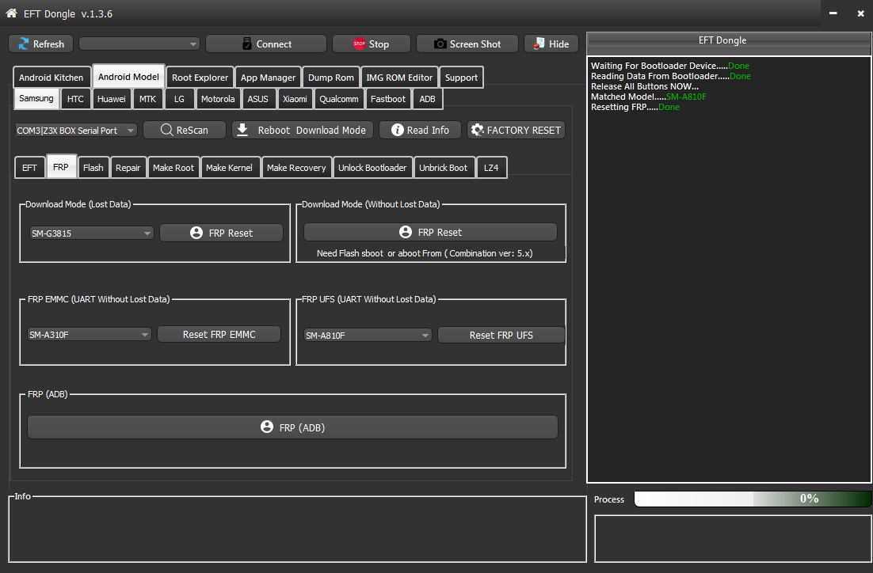
Task: Click the EFT Dongle log panel header
Action: point(730,40)
